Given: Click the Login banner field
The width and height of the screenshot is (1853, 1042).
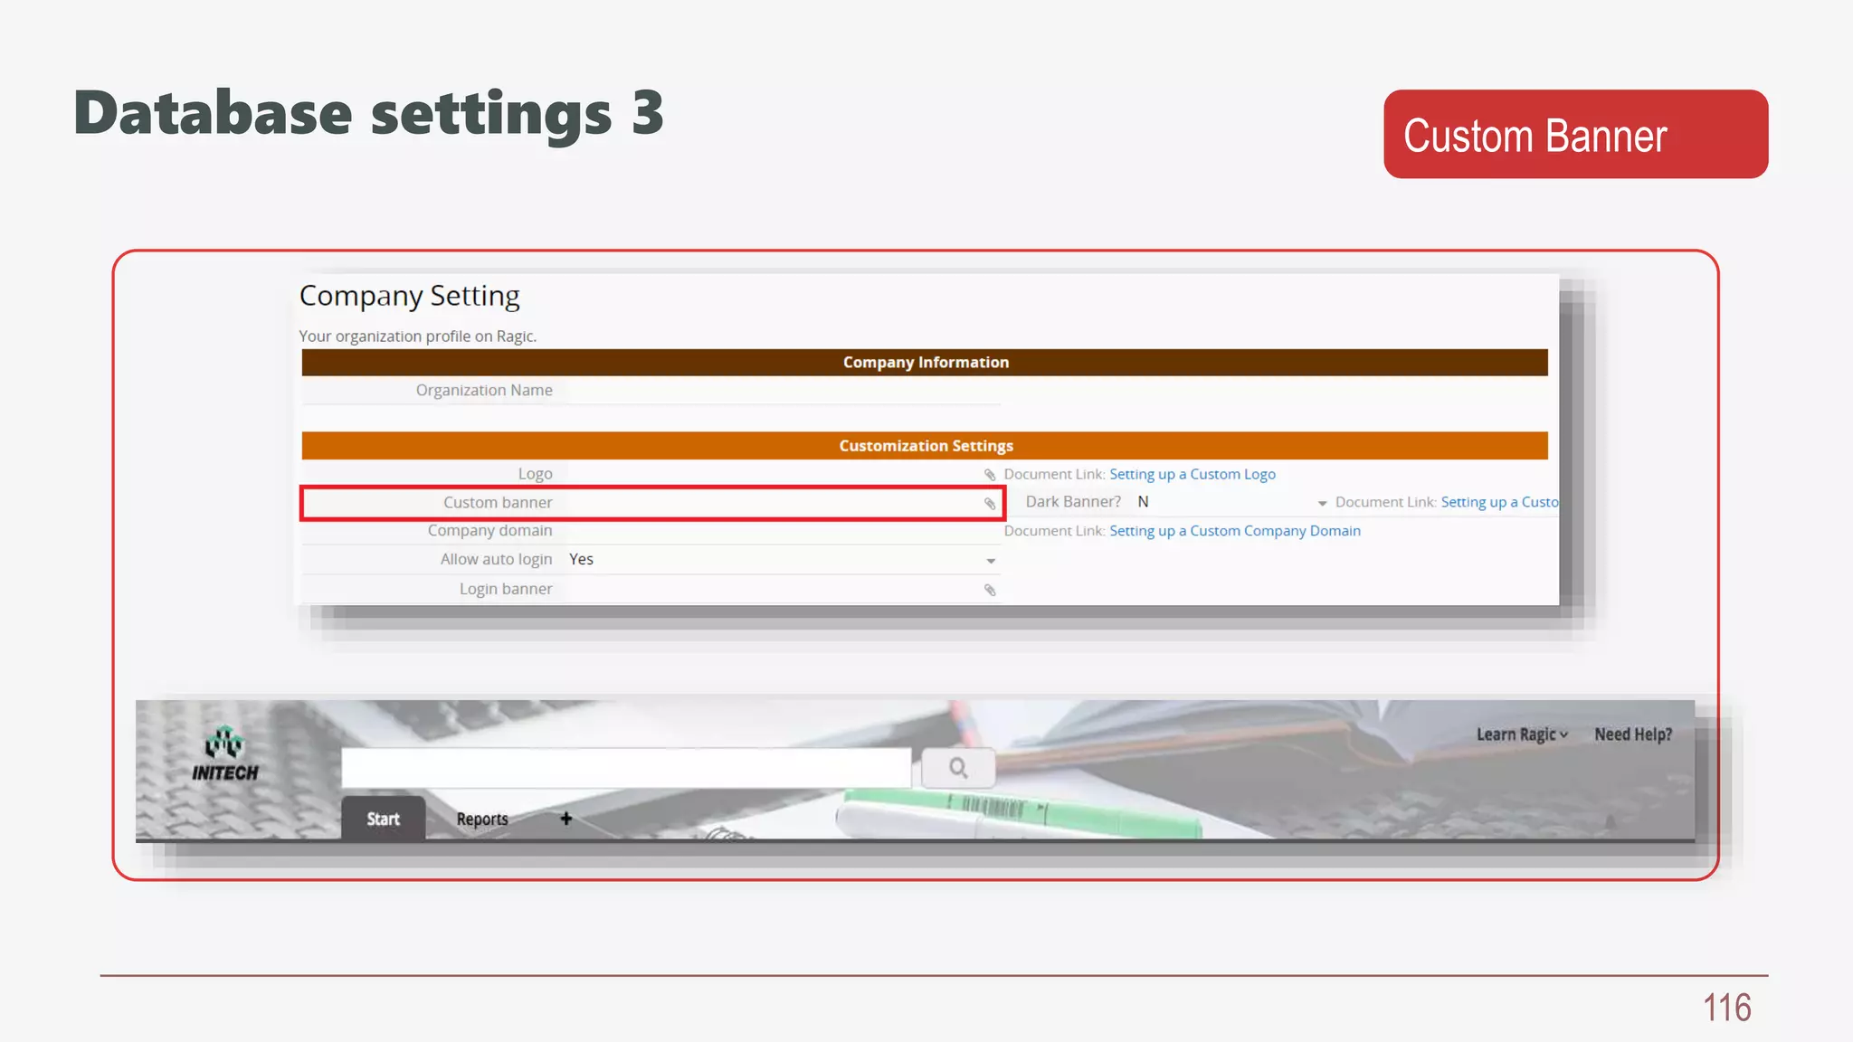Looking at the screenshot, I should click(x=784, y=589).
